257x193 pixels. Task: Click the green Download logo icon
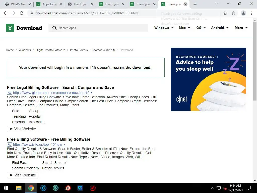coord(10,28)
